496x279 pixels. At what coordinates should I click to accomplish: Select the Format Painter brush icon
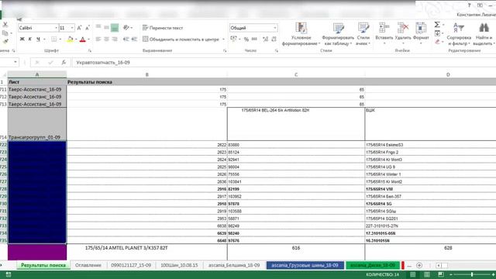(x=5, y=41)
